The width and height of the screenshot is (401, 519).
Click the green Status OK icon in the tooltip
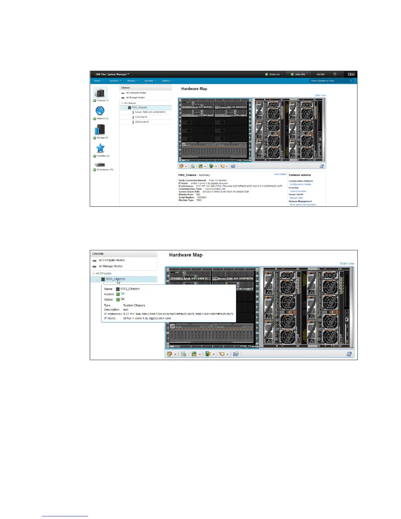click(x=118, y=299)
